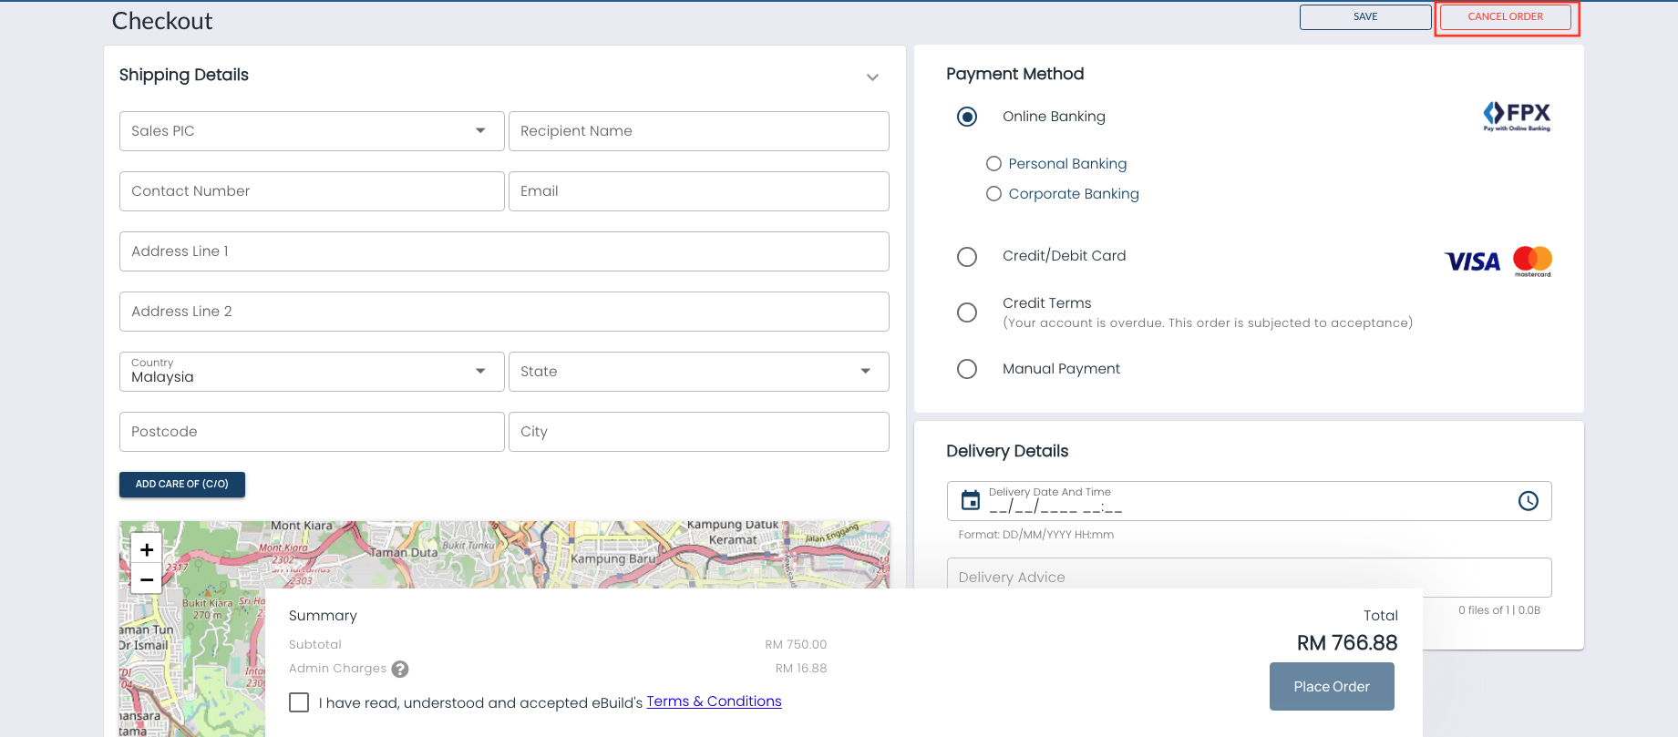Screen dimensions: 1678x737
Task: Choose the Personal Banking radio button
Action: click(994, 164)
